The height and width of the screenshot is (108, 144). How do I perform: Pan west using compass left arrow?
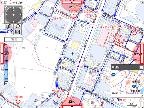(6, 15)
